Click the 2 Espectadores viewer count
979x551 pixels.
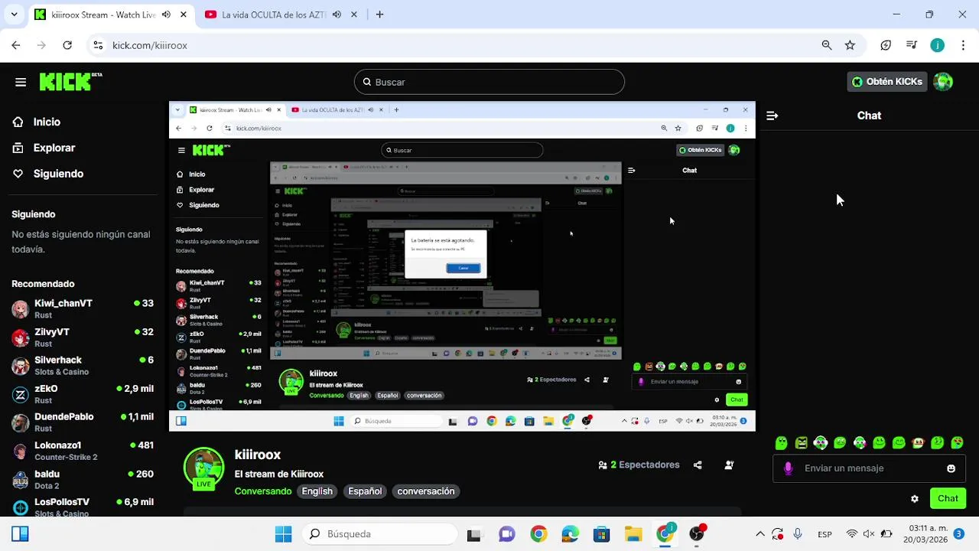(639, 465)
